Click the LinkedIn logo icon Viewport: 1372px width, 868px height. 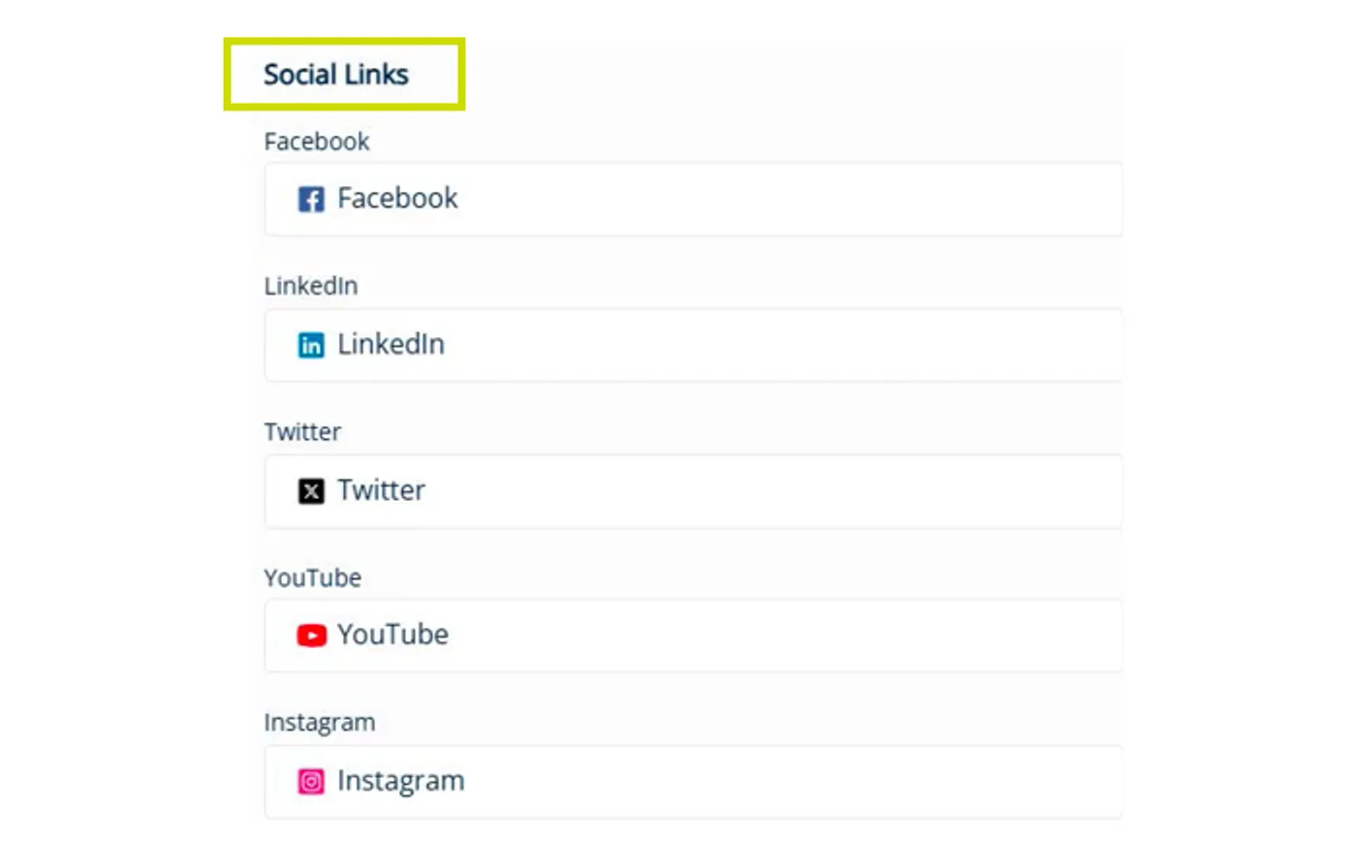[x=311, y=345]
